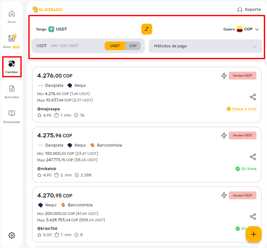Share the kriss766 offer

click(x=253, y=217)
